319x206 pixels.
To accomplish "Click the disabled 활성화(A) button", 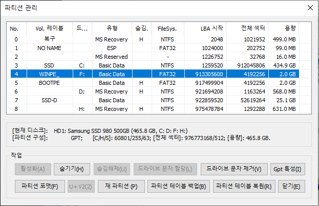I will (x=33, y=169).
